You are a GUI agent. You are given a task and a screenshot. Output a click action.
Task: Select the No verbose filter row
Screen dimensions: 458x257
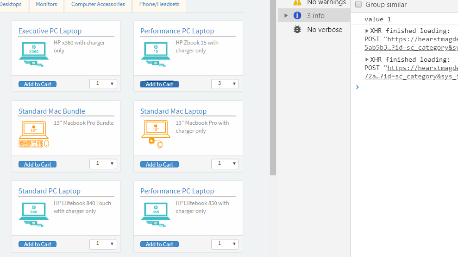tap(314, 30)
